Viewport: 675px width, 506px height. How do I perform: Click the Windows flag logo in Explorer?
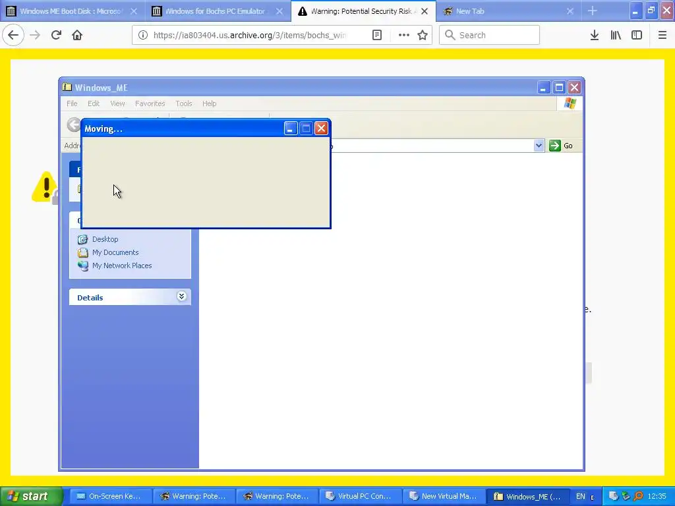(570, 103)
